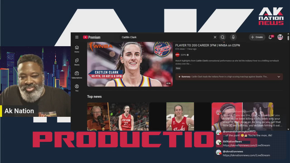Open the notifications bell

(271, 37)
